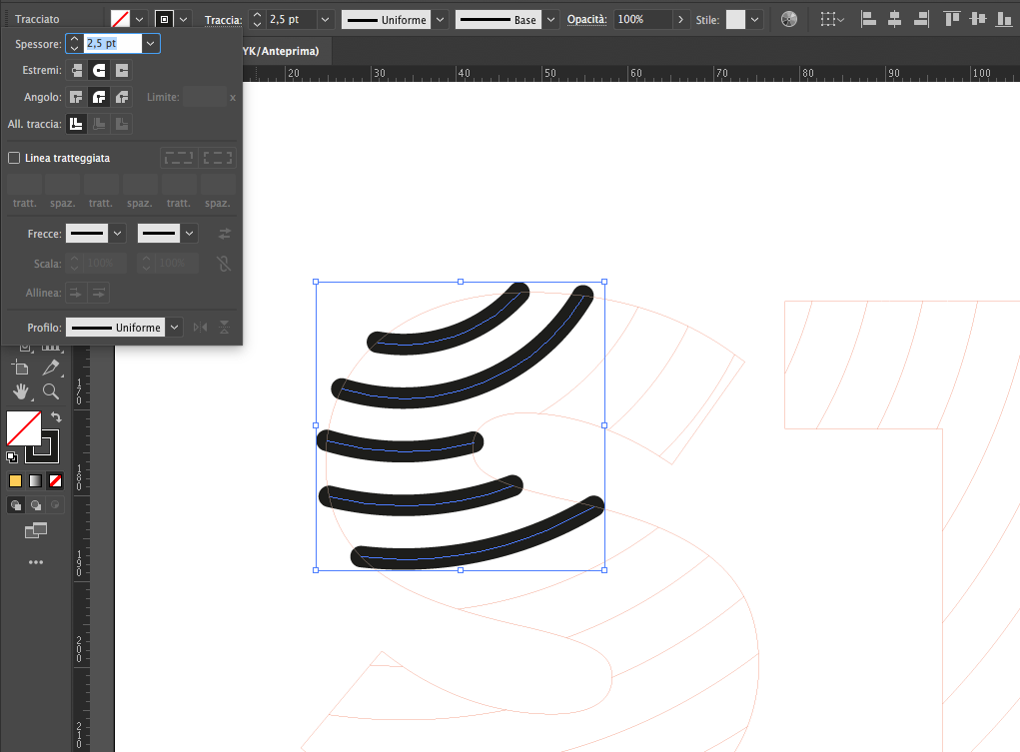1020x752 pixels.
Task: Reset to default fill and stroke
Action: click(12, 456)
